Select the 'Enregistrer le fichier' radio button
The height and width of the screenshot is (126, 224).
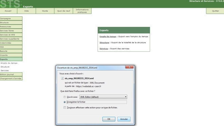[x=65, y=102]
